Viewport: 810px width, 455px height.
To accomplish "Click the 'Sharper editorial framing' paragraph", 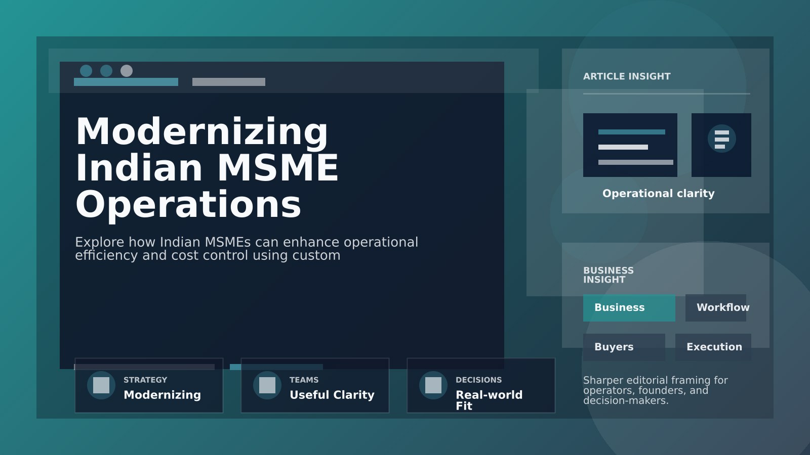I will 656,390.
